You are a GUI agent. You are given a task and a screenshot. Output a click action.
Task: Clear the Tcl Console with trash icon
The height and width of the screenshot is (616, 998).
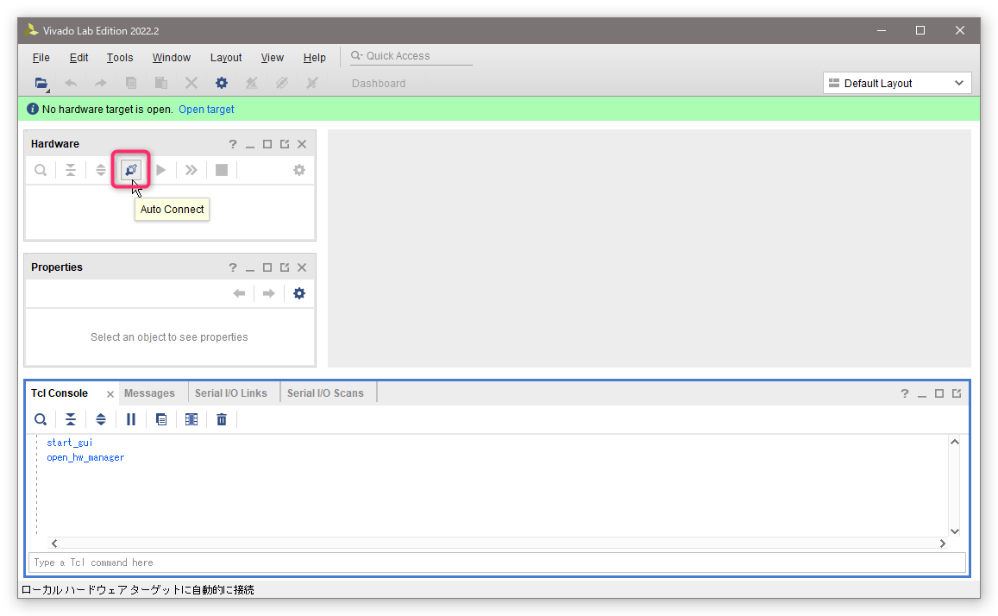click(222, 419)
